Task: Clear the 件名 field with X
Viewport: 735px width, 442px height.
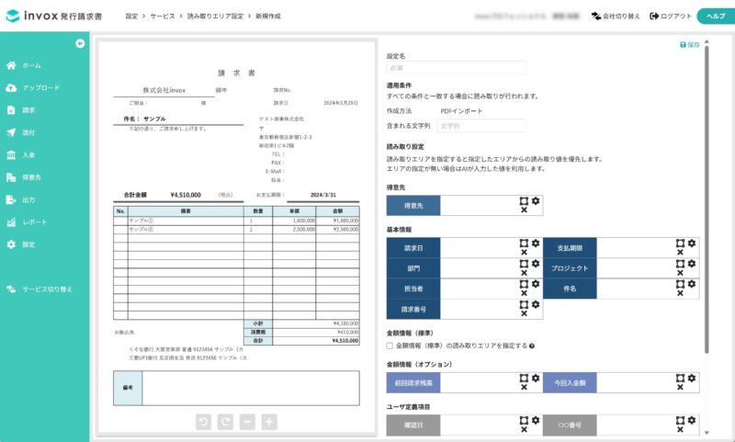Action: pos(680,293)
